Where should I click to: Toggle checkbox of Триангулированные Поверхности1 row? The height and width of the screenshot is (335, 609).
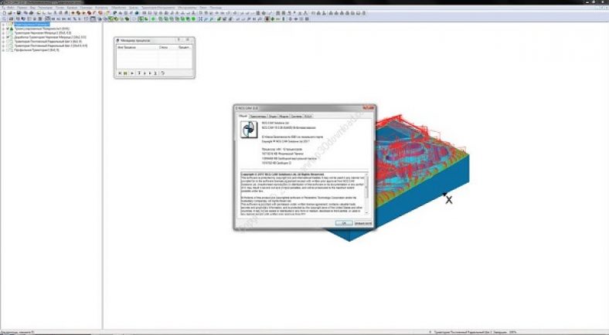click(8, 29)
